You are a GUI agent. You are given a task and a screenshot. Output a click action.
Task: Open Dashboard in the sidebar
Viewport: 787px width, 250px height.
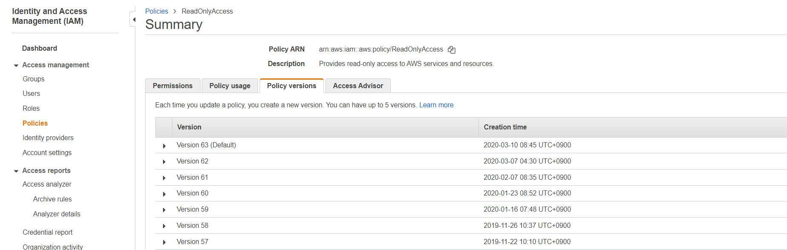coord(40,48)
